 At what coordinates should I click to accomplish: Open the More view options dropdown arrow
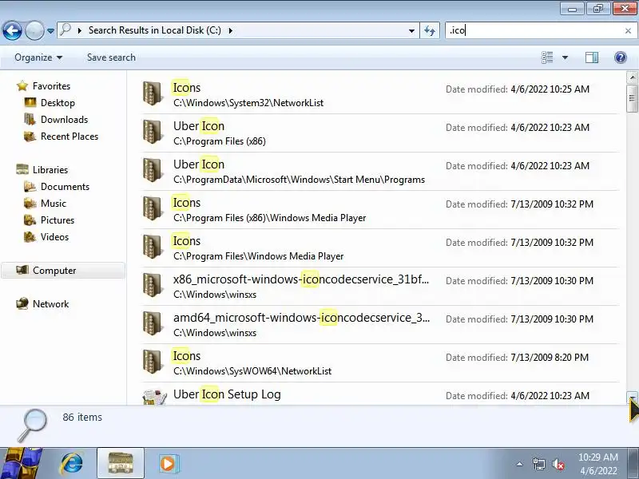click(x=565, y=57)
